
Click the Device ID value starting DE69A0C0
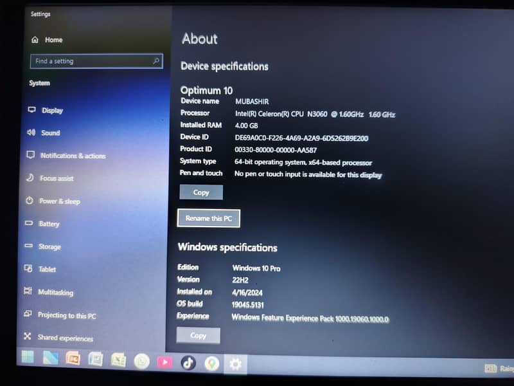tap(301, 138)
